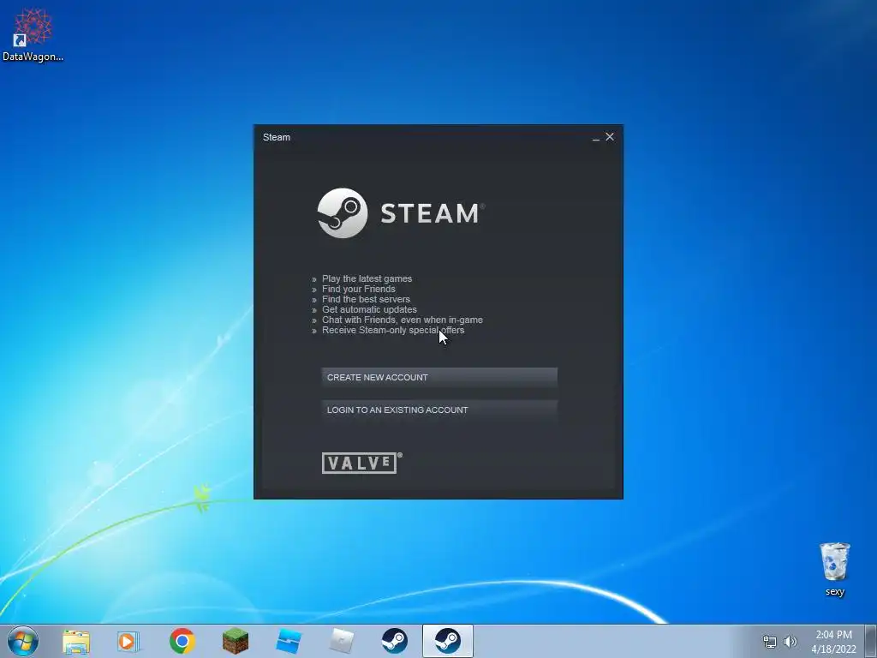Choose Login to an Existing Account

click(439, 410)
